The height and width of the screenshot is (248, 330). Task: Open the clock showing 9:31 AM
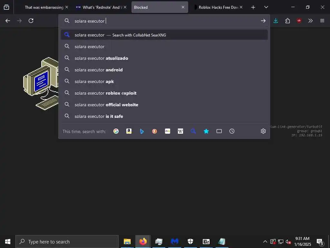click(302, 242)
